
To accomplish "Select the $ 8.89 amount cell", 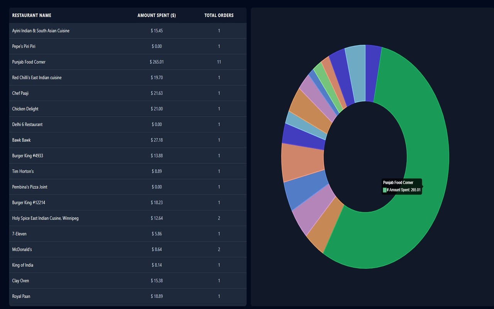I will pos(157,171).
